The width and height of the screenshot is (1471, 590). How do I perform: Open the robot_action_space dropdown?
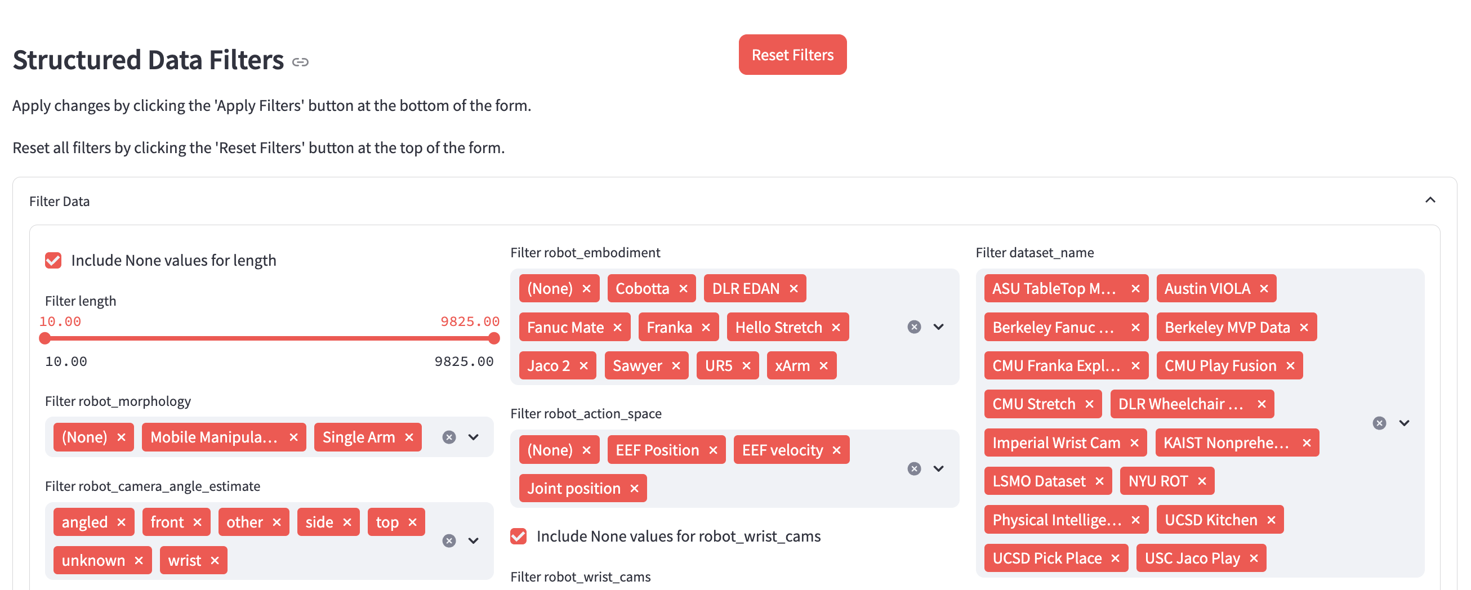pyautogui.click(x=939, y=468)
